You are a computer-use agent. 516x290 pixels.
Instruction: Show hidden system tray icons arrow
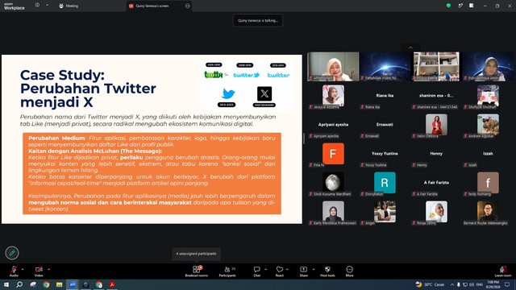(x=452, y=284)
